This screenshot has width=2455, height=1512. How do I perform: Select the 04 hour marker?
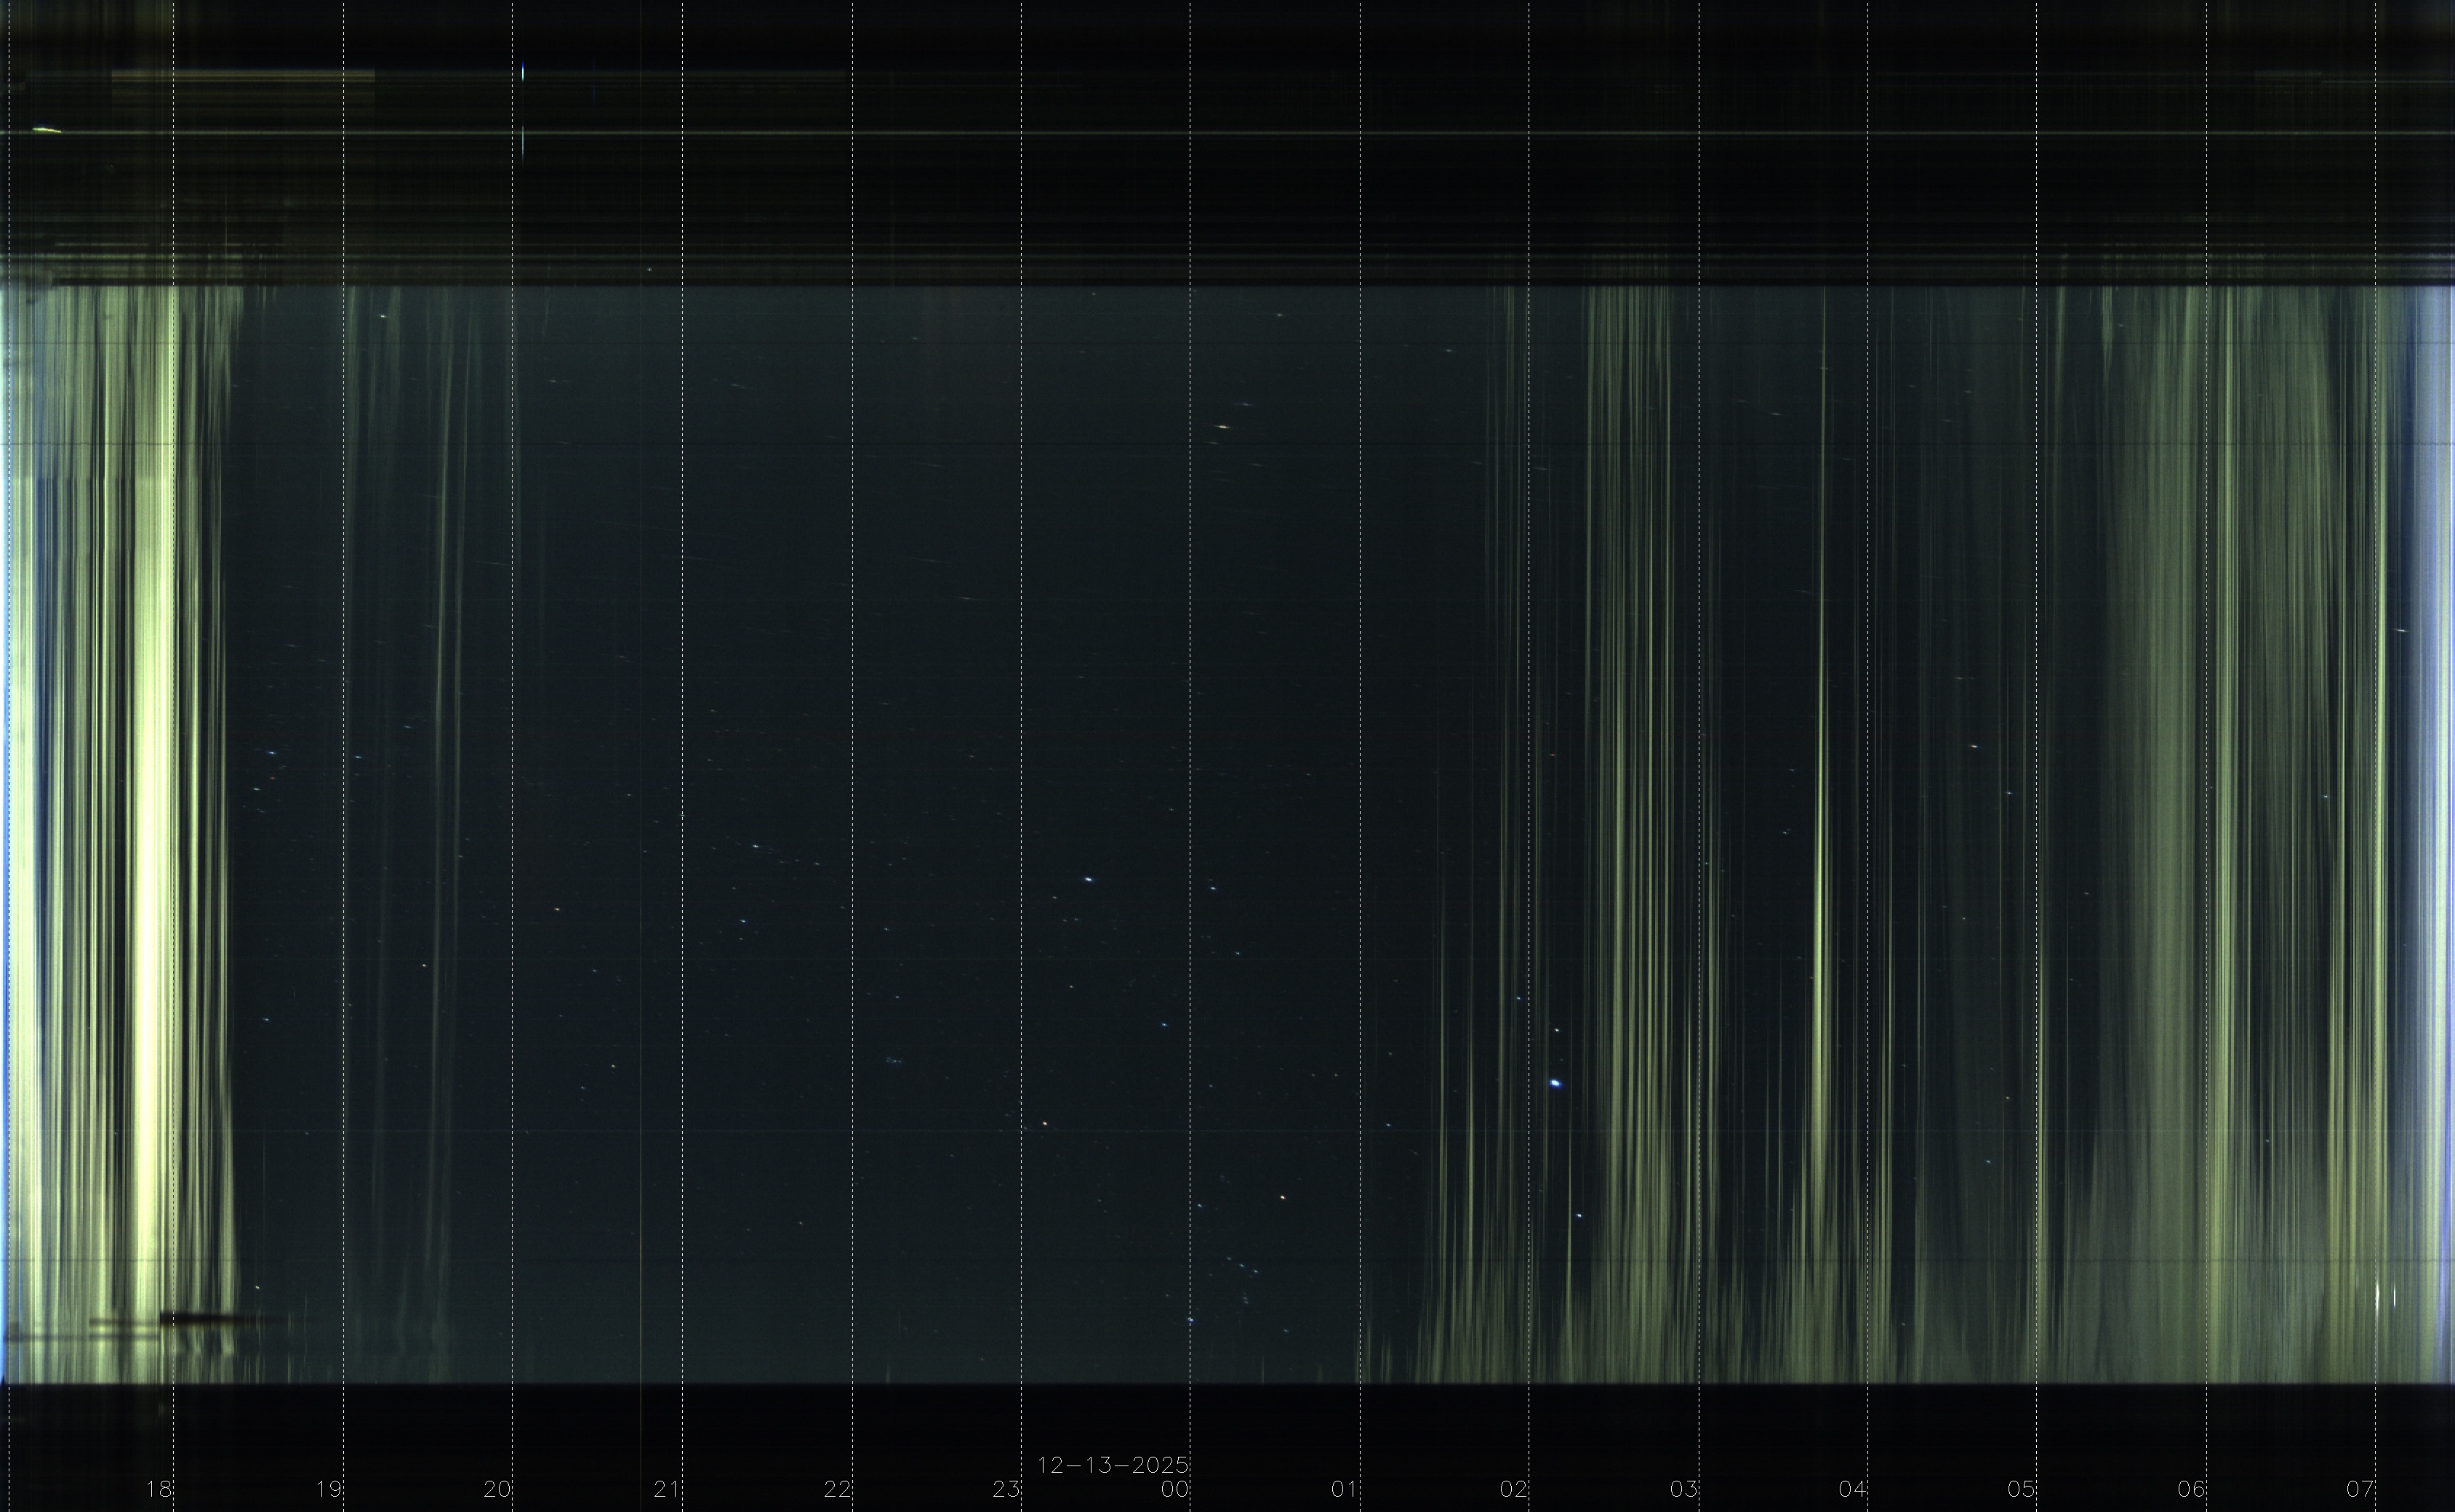pyautogui.click(x=1853, y=1489)
